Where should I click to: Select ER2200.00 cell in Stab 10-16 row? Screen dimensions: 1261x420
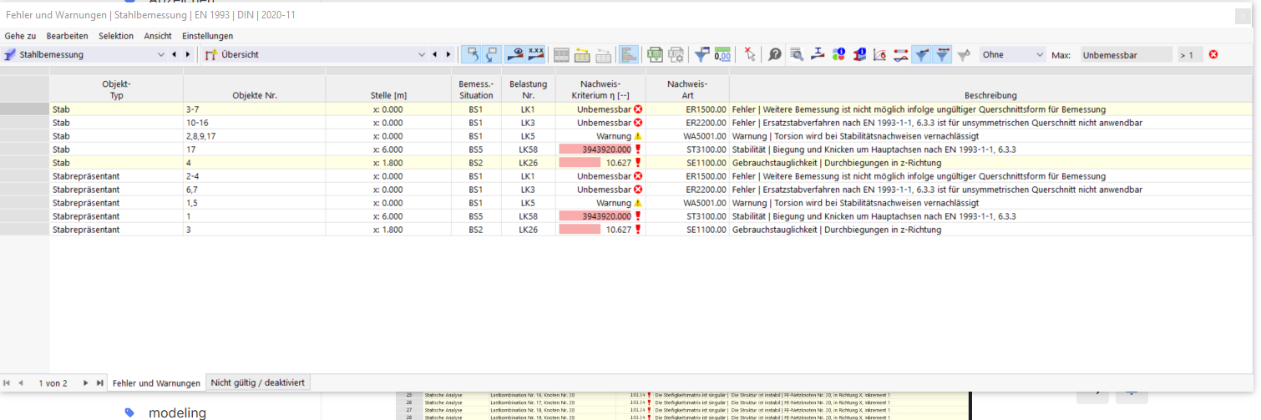click(687, 122)
